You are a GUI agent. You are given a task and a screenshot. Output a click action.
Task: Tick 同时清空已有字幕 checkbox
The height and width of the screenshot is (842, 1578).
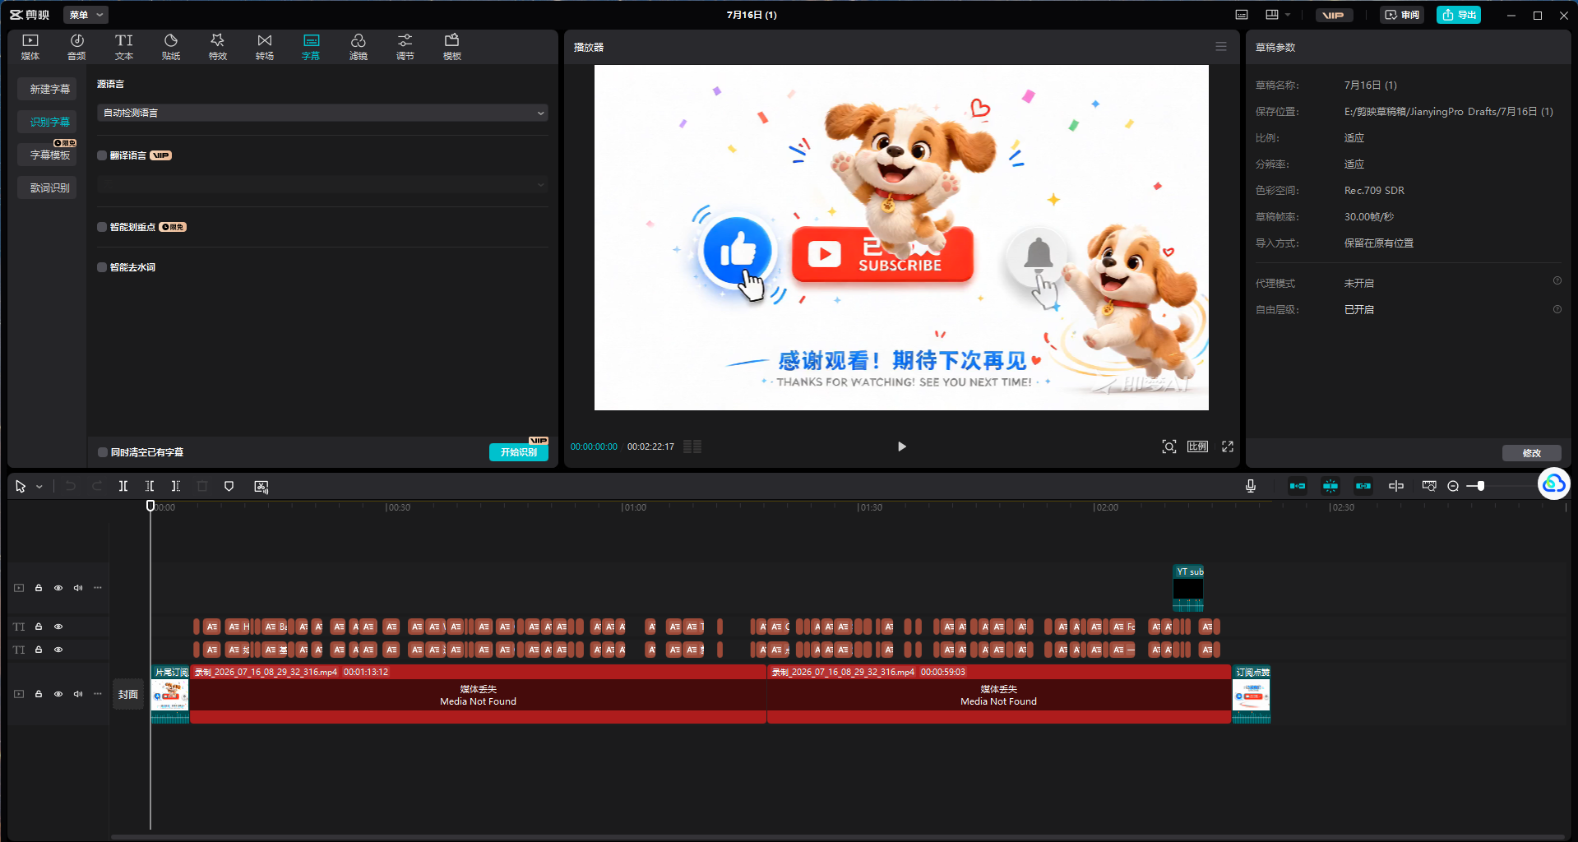pyautogui.click(x=103, y=452)
